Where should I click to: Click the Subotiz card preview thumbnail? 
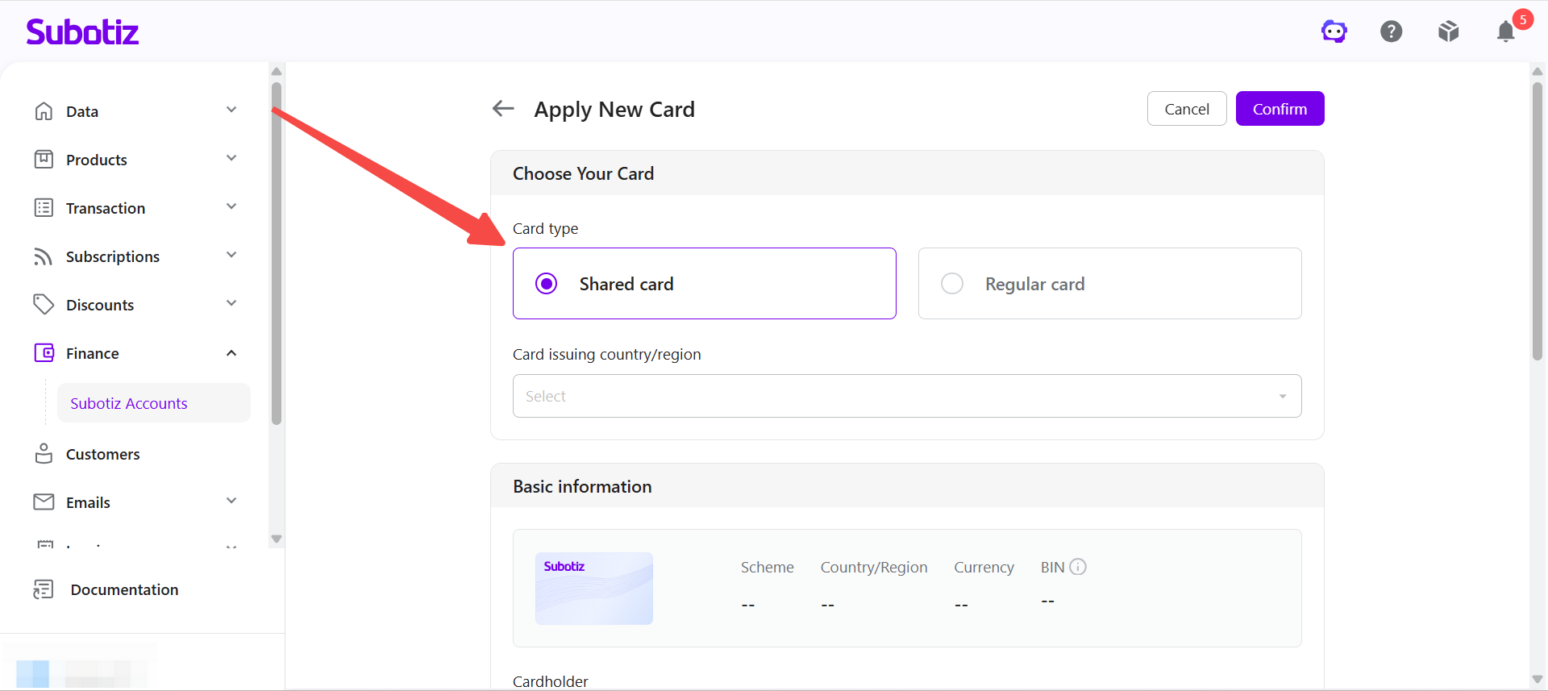click(x=594, y=589)
